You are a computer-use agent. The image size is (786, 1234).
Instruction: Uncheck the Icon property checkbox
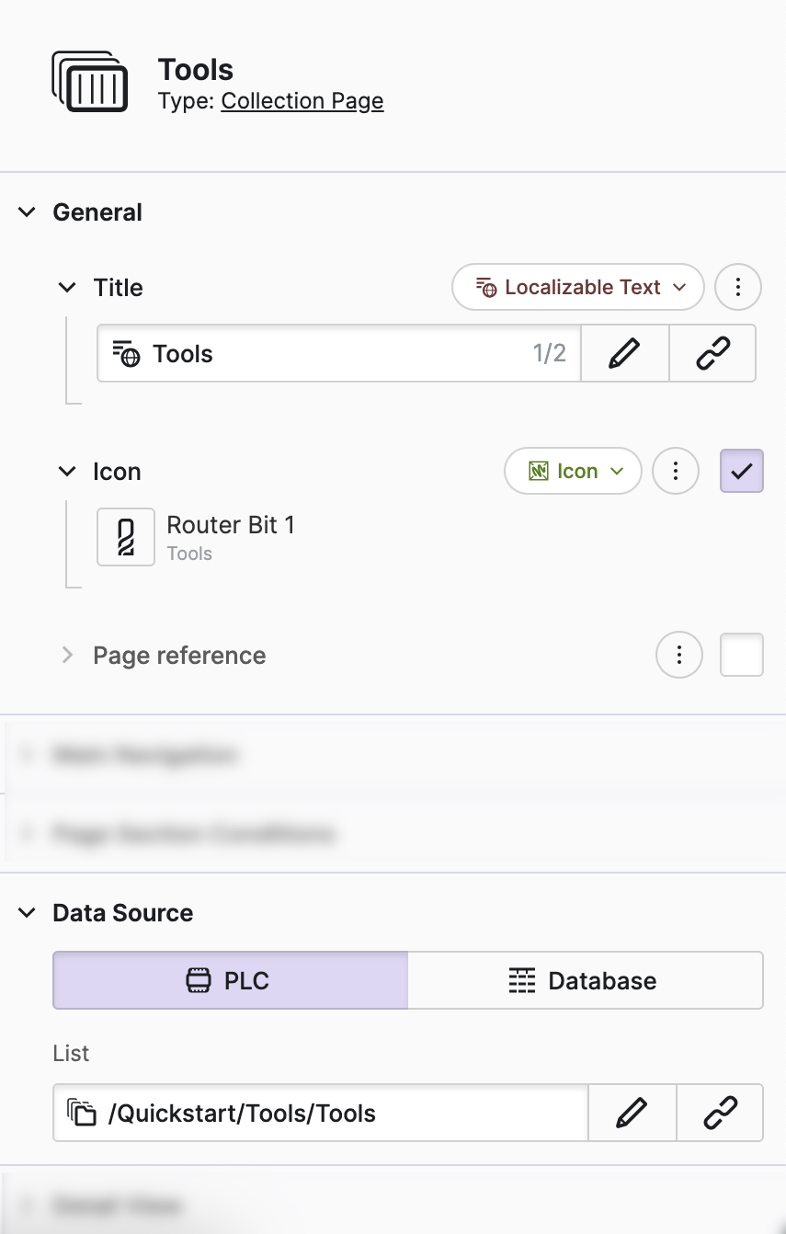tap(741, 472)
